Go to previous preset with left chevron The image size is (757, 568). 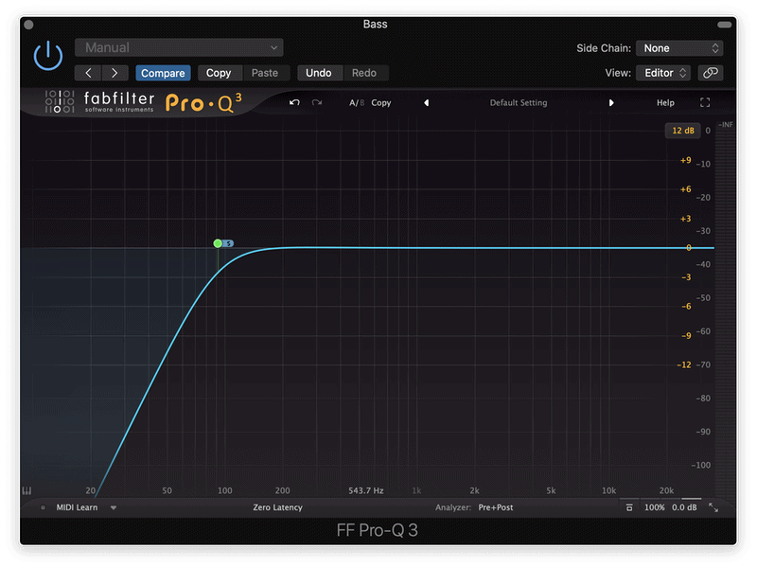(x=88, y=73)
